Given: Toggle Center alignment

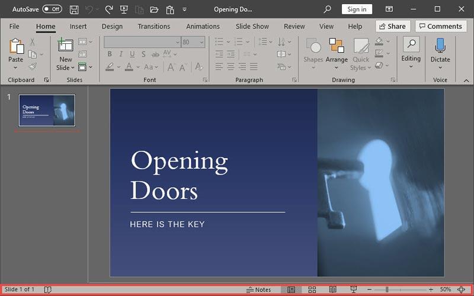Looking at the screenshot, I should (230, 66).
